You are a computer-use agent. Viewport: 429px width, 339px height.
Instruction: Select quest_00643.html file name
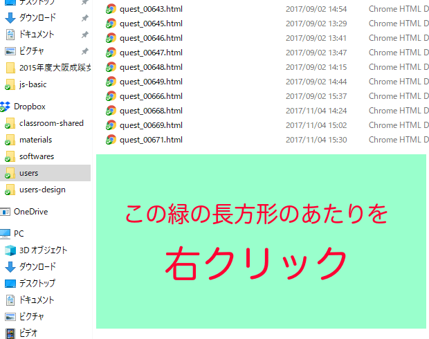(x=151, y=9)
